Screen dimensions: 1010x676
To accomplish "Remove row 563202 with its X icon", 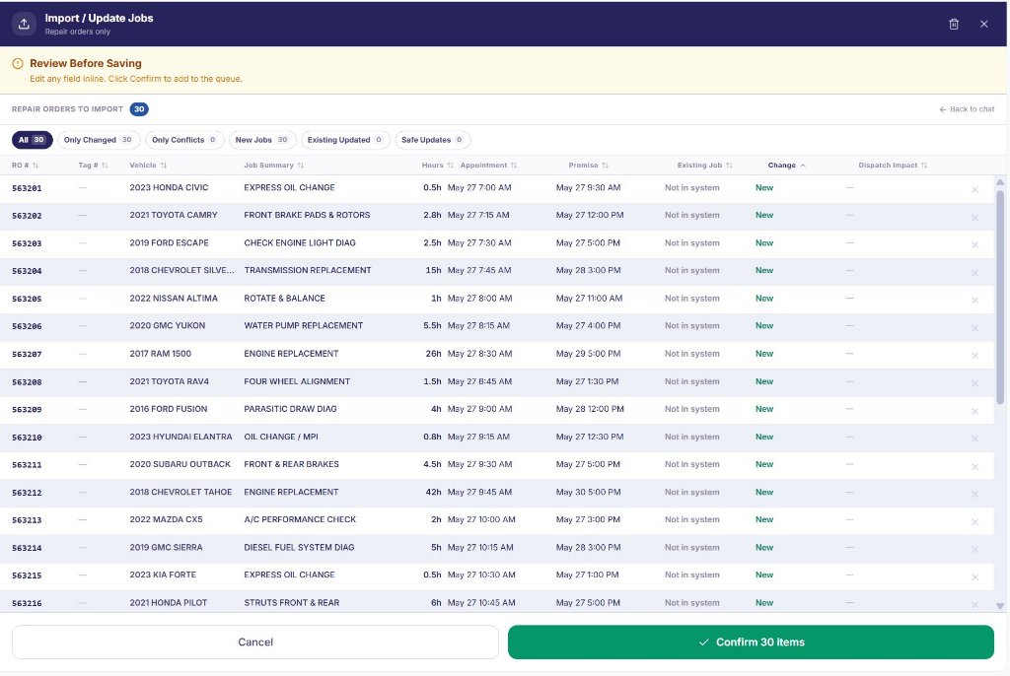I will pyautogui.click(x=974, y=218).
